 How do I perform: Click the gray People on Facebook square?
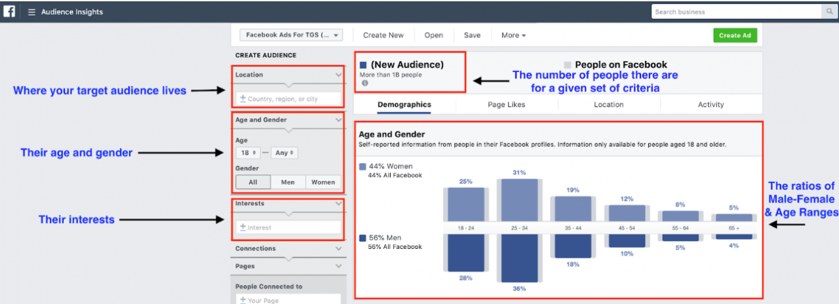click(x=567, y=65)
